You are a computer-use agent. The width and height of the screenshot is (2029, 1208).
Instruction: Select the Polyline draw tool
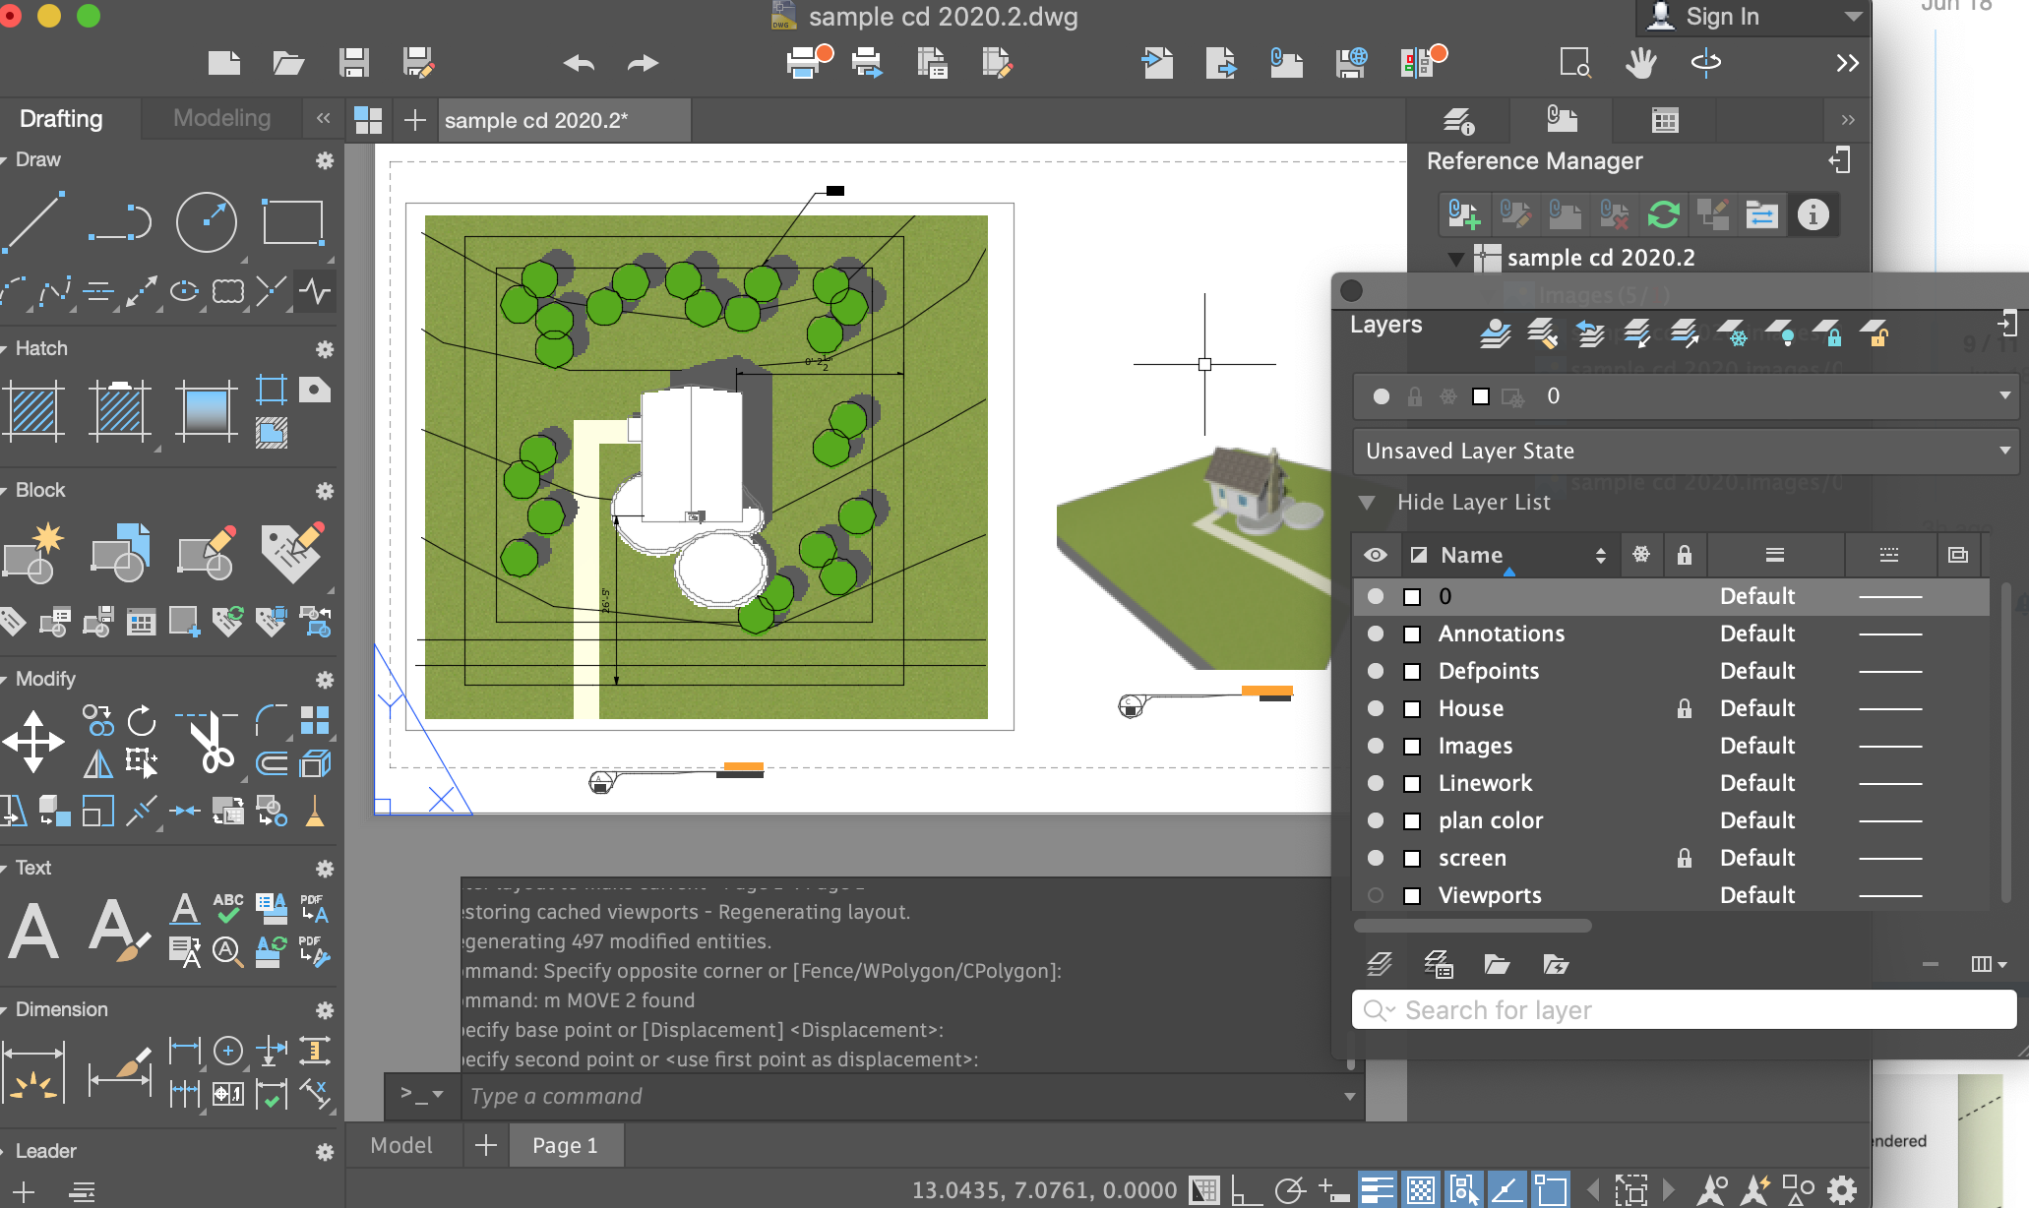(119, 221)
